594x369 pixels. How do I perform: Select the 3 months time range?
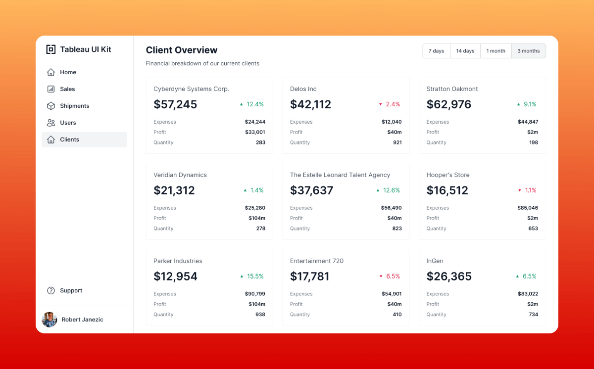point(528,51)
